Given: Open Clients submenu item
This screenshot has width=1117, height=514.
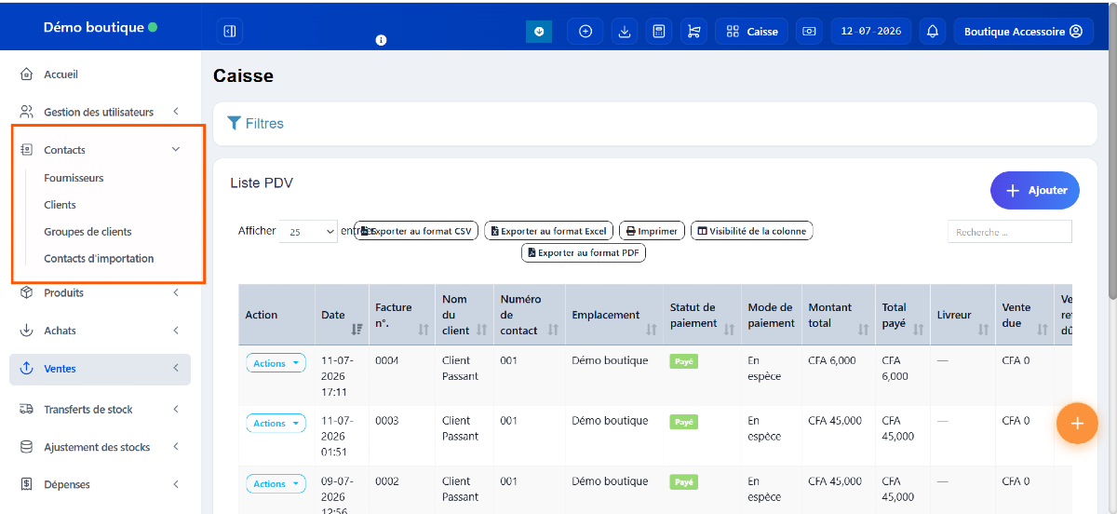Looking at the screenshot, I should [x=60, y=205].
